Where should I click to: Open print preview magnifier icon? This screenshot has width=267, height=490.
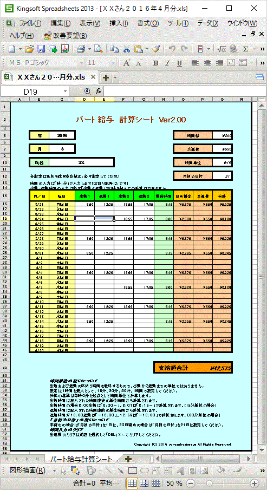[x=99, y=49]
